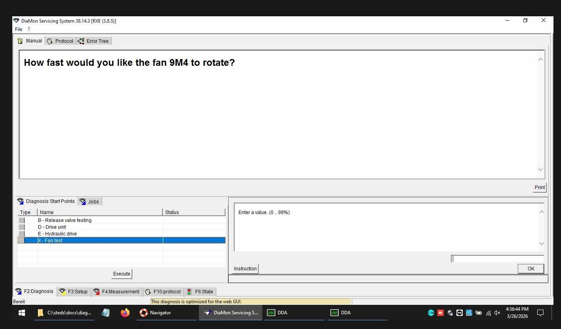
Task: Open the clock showing 4:36:44 PM
Action: 517,313
